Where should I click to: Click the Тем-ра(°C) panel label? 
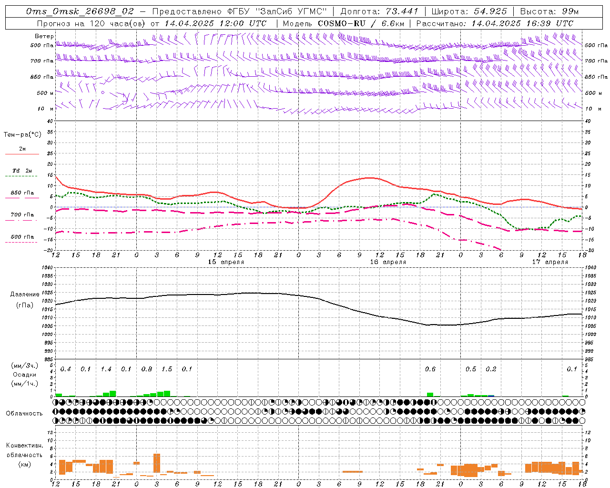(x=22, y=135)
